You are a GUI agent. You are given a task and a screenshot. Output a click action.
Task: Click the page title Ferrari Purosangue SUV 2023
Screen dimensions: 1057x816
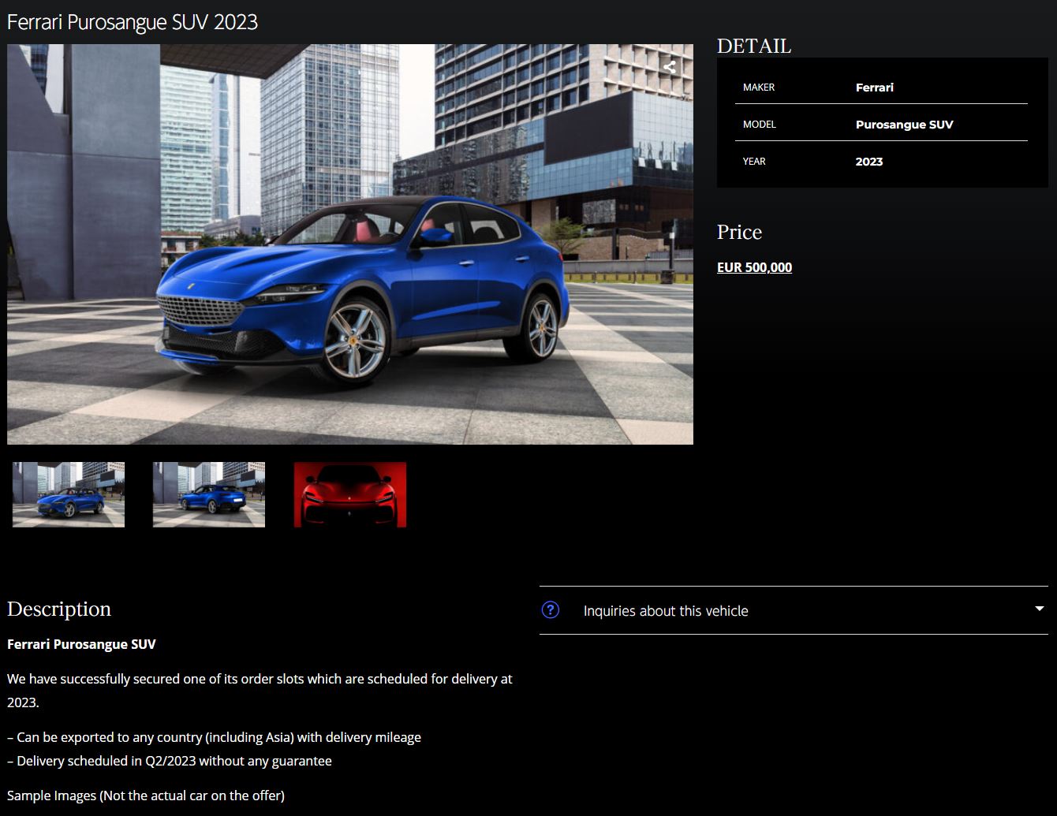tap(133, 22)
